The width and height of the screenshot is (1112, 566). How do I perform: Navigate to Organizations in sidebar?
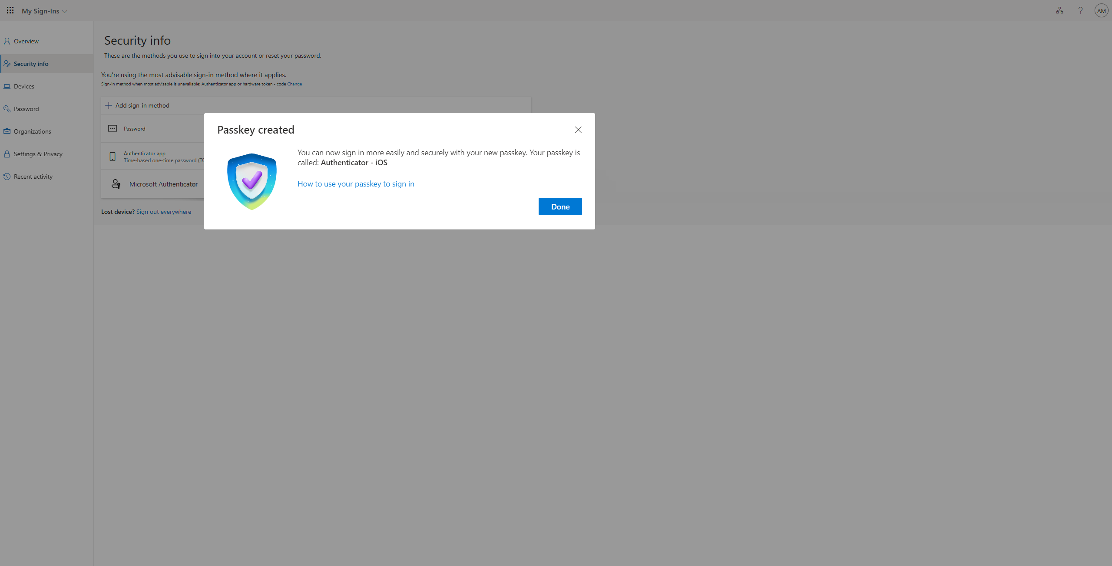[x=32, y=131]
